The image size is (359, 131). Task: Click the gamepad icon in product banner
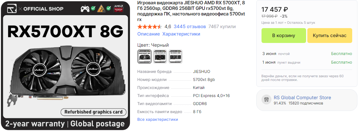(85, 9)
